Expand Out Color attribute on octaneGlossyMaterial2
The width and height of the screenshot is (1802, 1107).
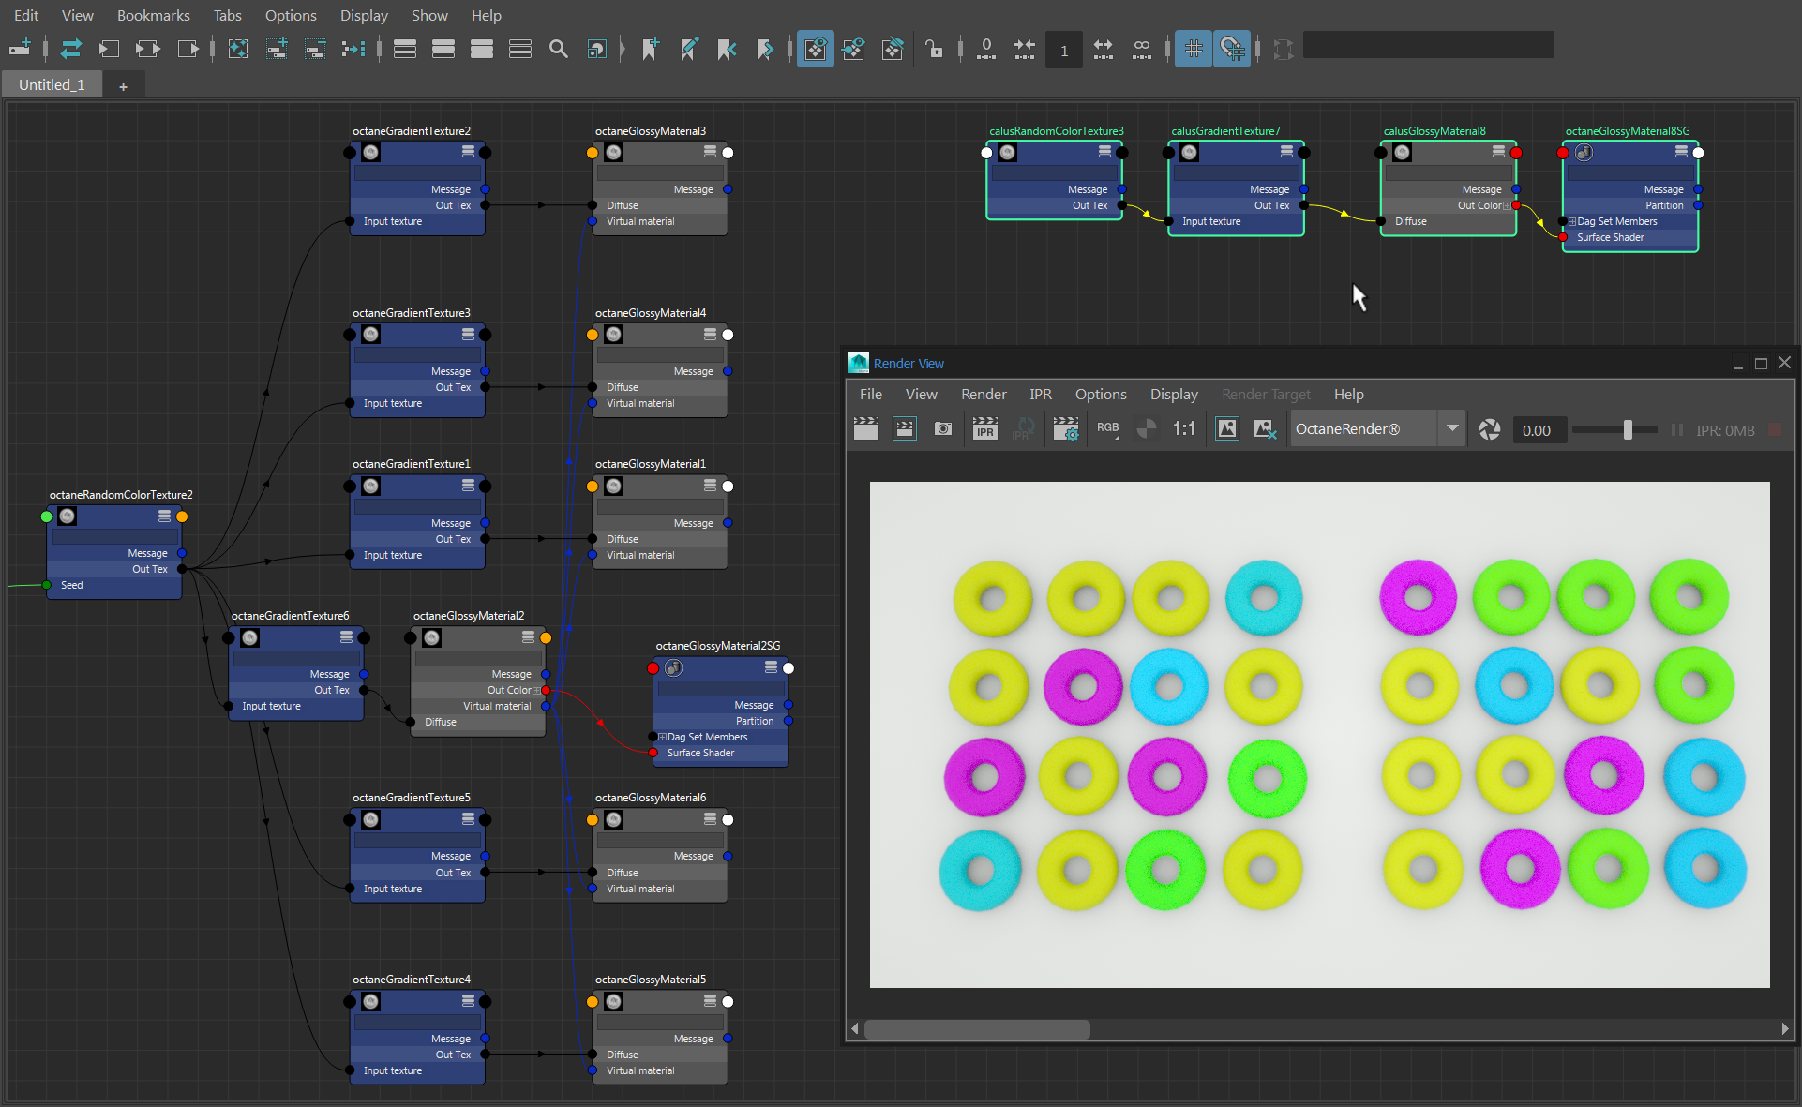[536, 691]
